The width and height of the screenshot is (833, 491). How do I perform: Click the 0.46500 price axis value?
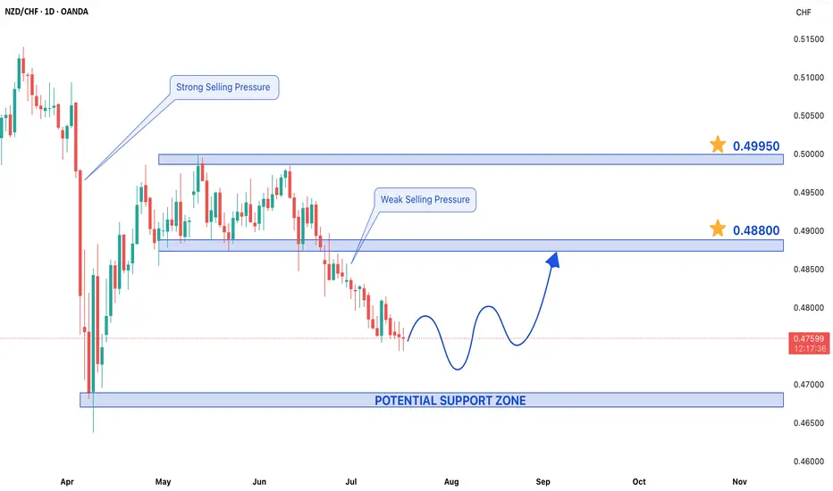pyautogui.click(x=809, y=423)
